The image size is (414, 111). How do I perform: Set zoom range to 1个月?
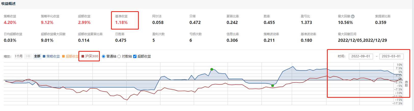pos(19,56)
